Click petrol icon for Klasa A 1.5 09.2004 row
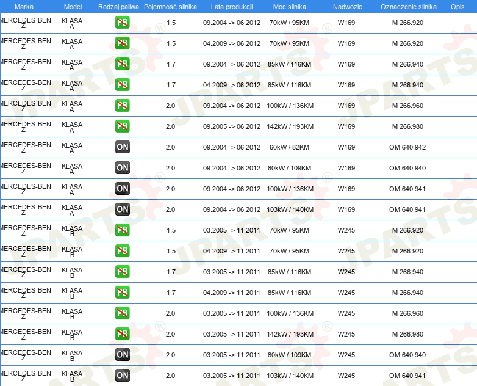 coord(122,23)
